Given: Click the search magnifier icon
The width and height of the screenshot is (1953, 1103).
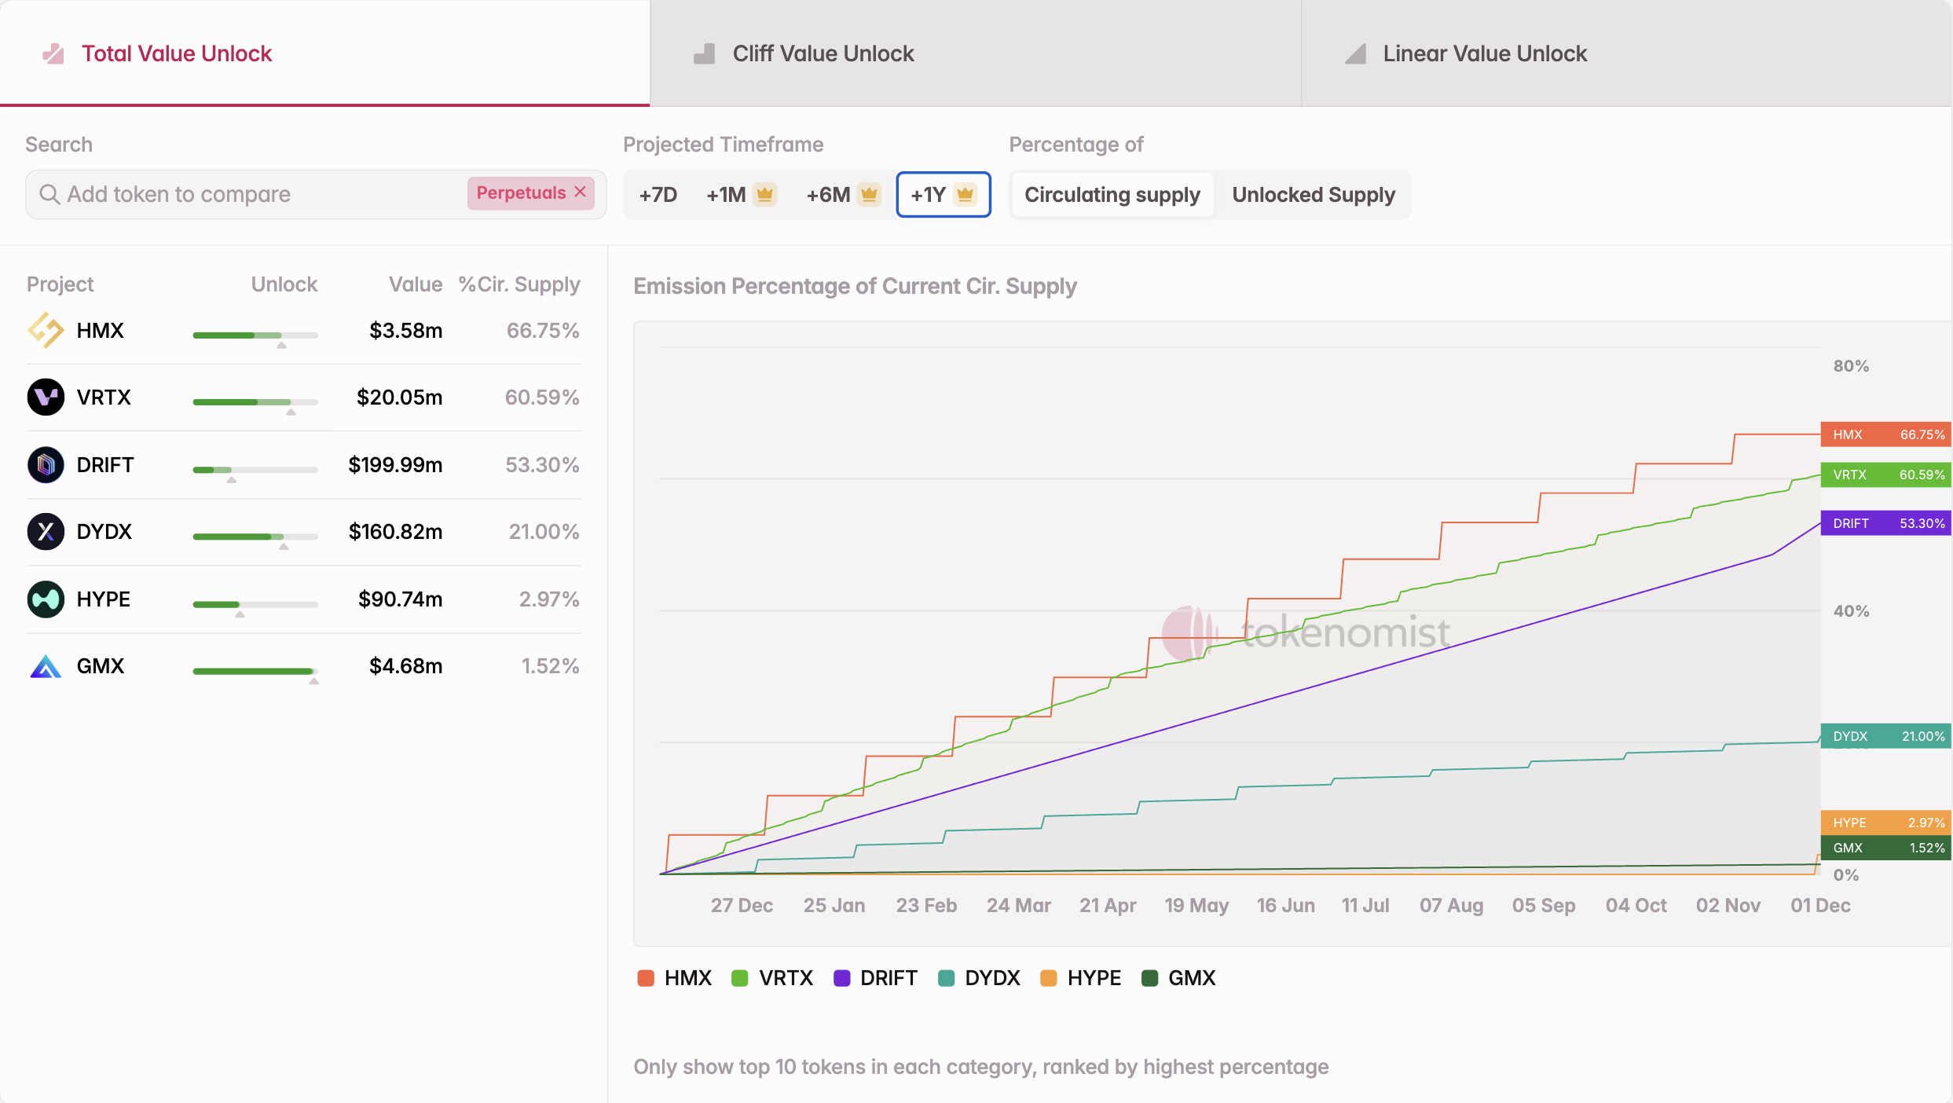Looking at the screenshot, I should 49,194.
